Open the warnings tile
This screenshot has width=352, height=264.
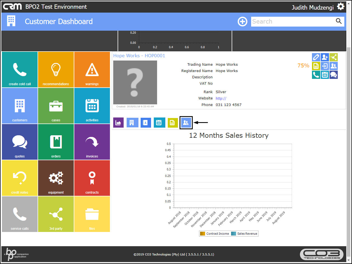coord(92,70)
